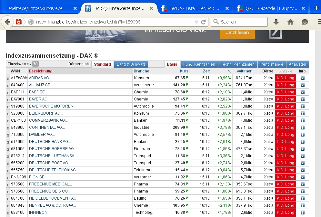Click the info icon for DAIMLER AG

(303, 135)
